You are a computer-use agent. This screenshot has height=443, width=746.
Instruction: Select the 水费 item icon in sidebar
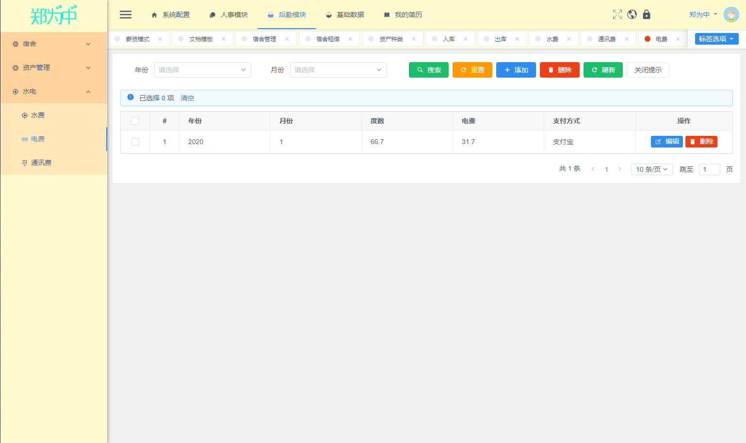click(24, 115)
